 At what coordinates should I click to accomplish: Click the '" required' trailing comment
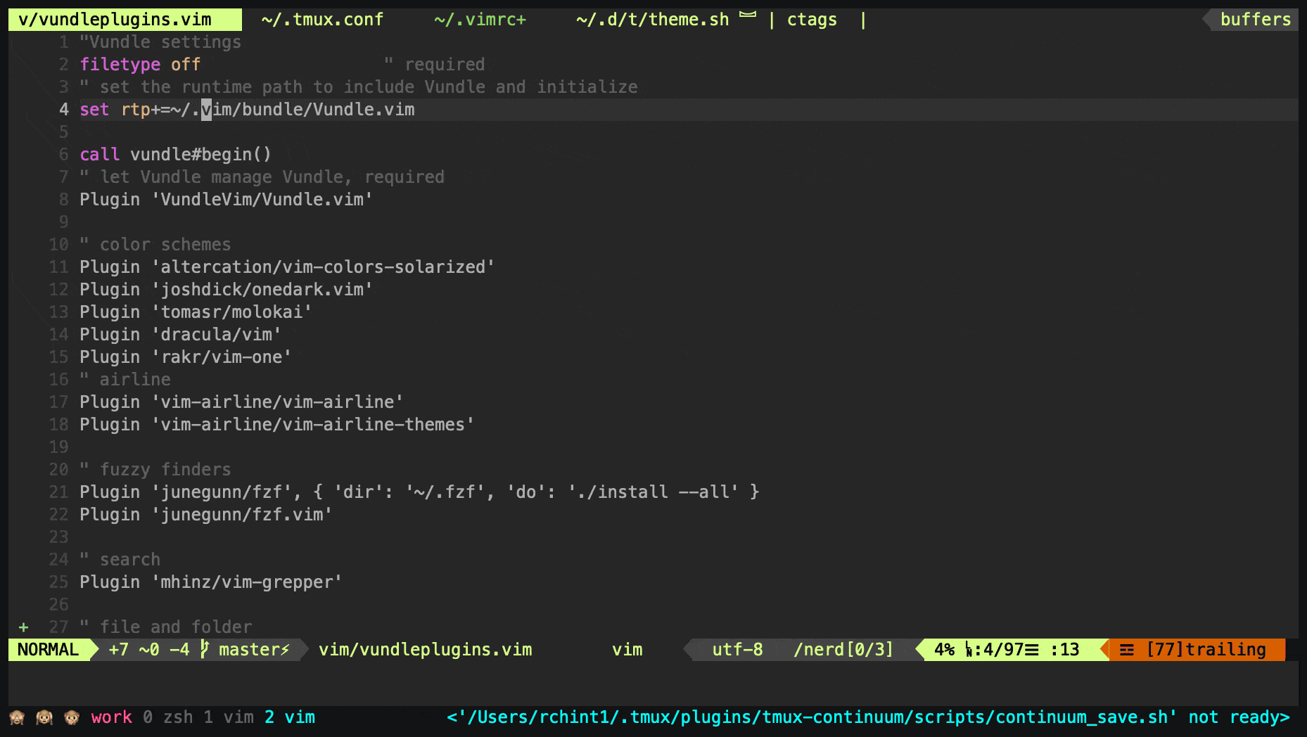(x=434, y=65)
